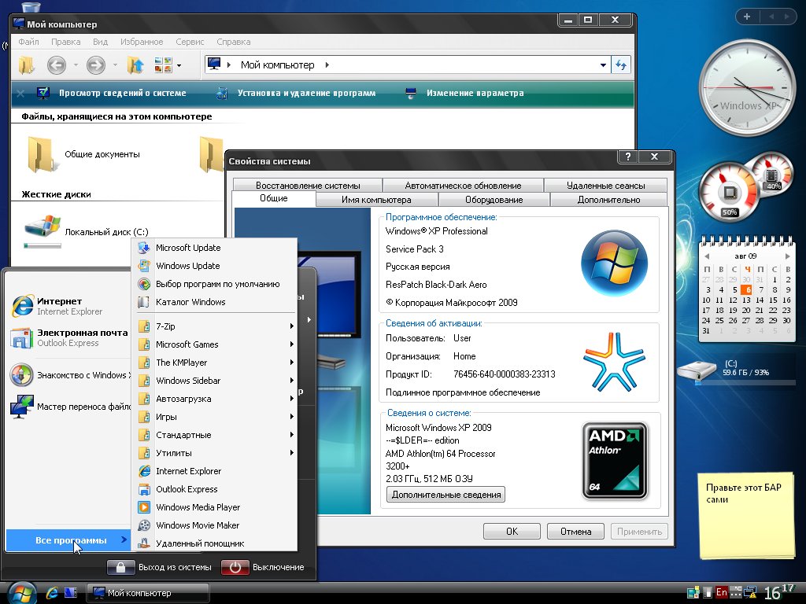Click the refresh icon beside address bar
Viewport: 806px width, 604px height.
pos(621,64)
